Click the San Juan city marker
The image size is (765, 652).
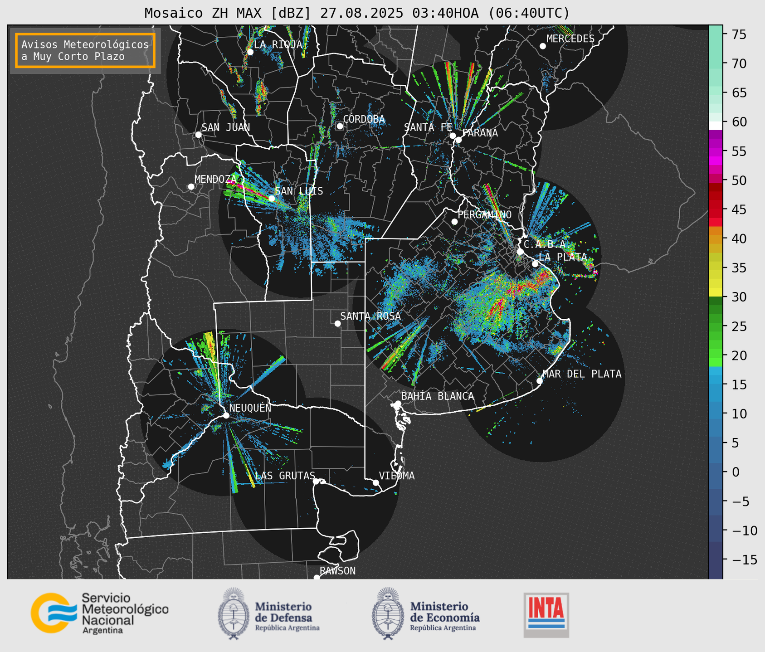tap(198, 135)
